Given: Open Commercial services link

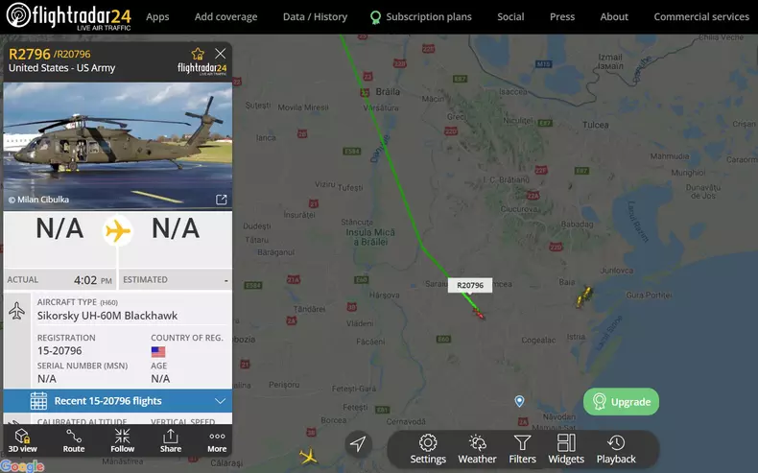Looking at the screenshot, I should point(701,17).
